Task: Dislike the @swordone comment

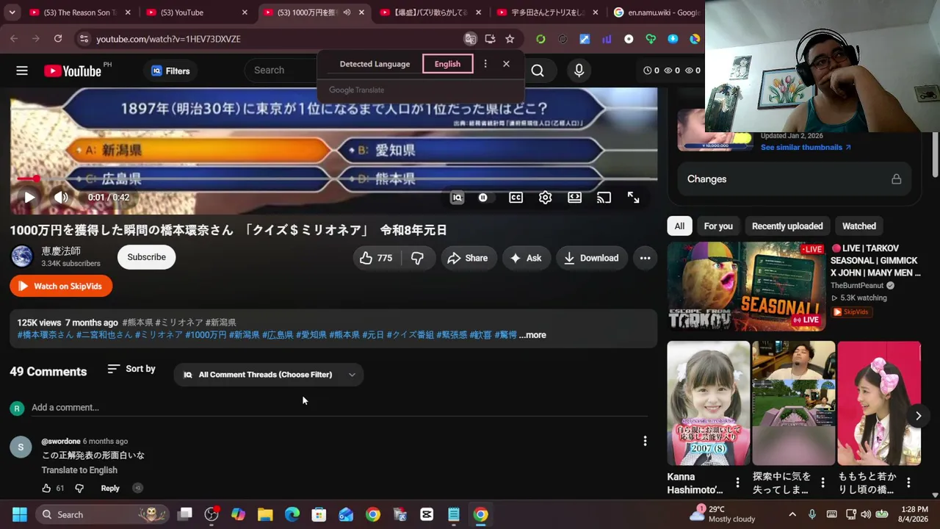Action: (79, 489)
